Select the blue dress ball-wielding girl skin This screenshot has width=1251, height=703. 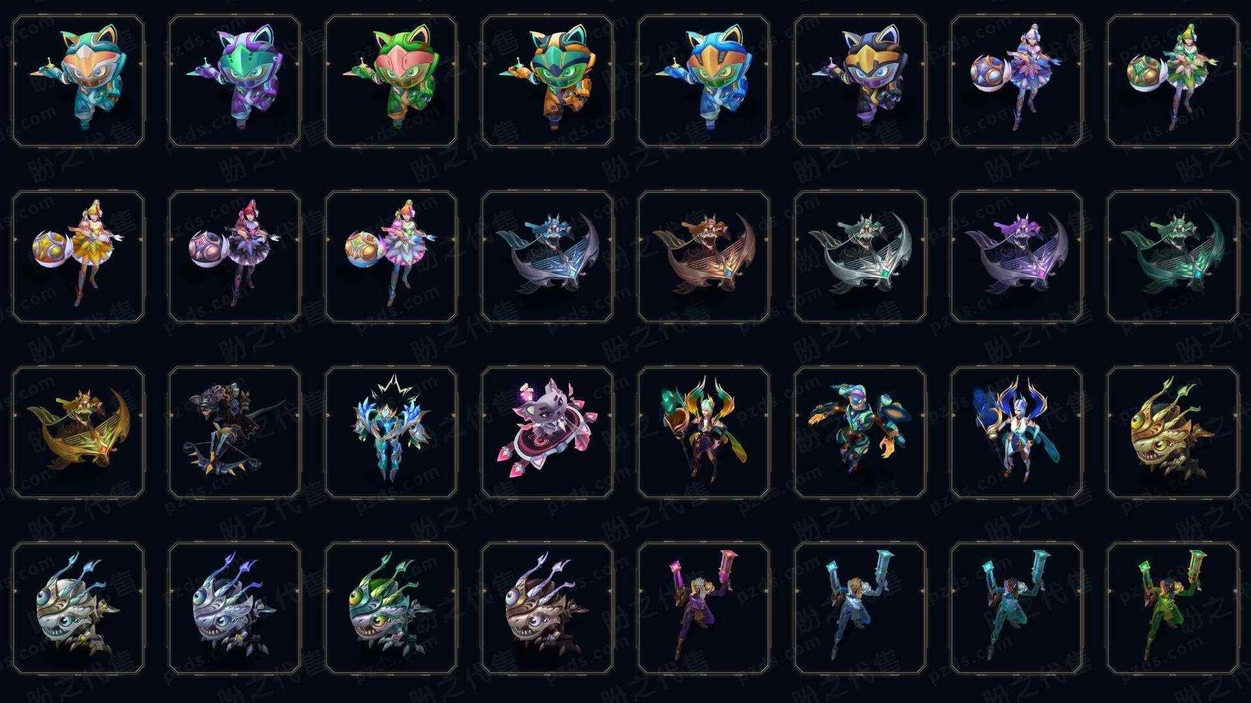[x=1016, y=81]
